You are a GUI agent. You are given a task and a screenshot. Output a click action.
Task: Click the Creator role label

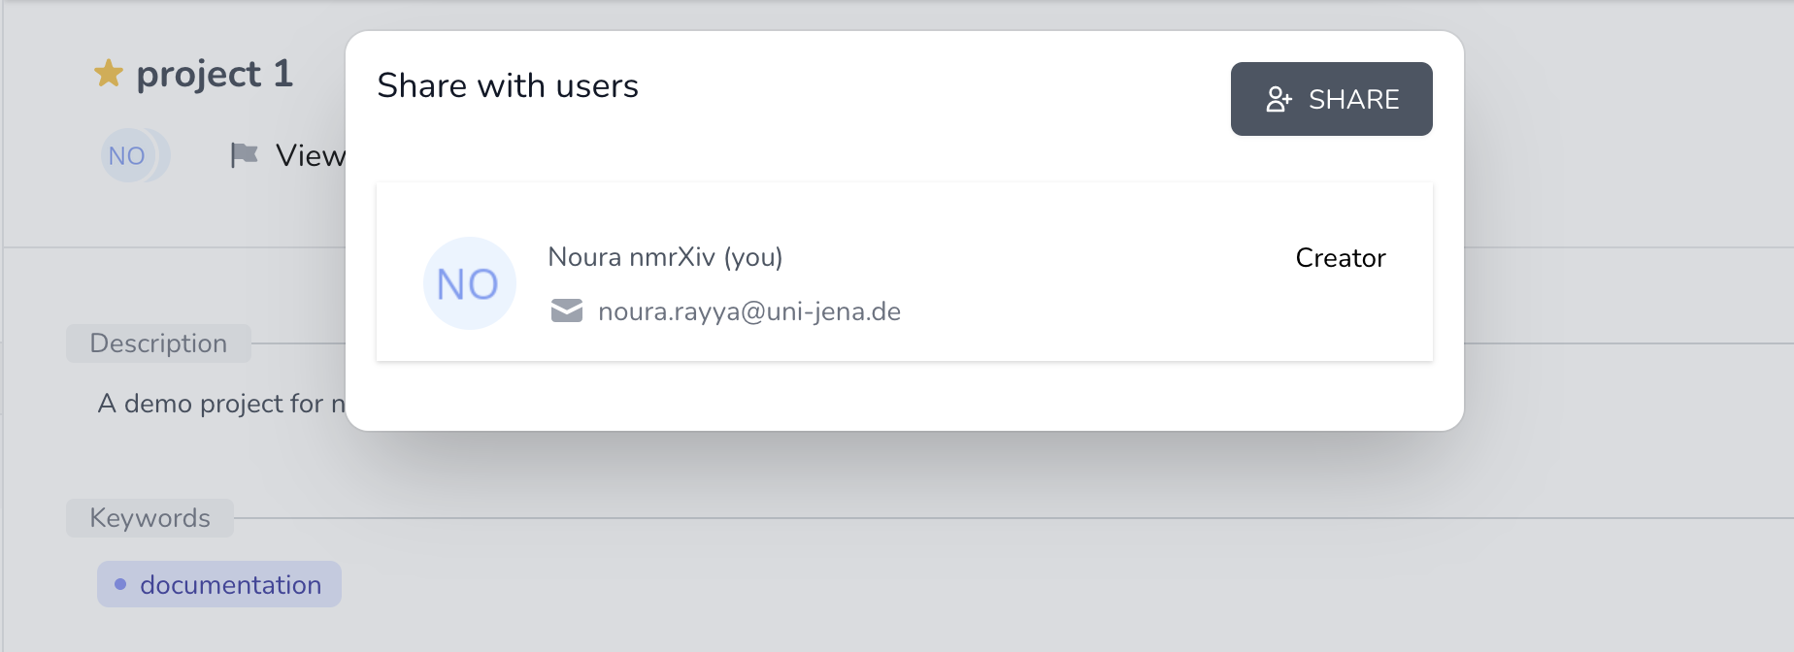click(1341, 258)
